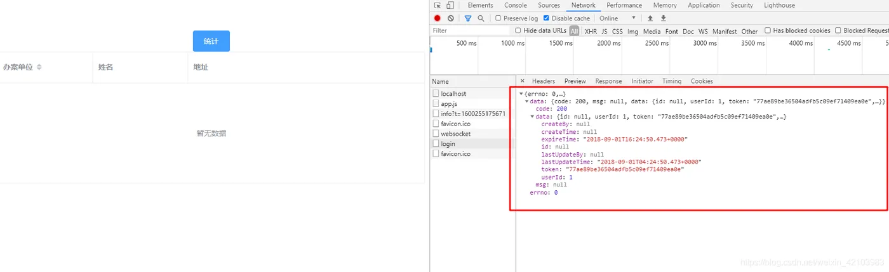Open the Initiator tab

(x=642, y=81)
